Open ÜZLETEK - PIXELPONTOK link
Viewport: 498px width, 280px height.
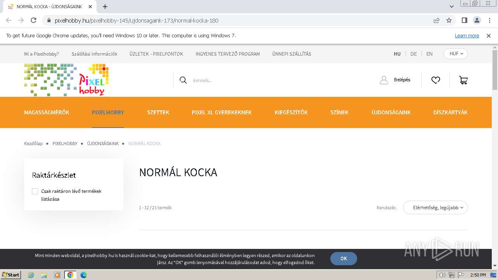pos(156,54)
